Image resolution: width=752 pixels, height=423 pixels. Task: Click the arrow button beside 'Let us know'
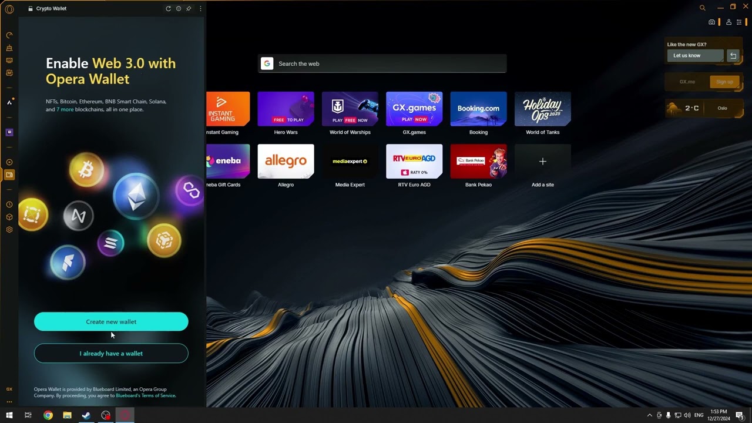click(x=733, y=55)
